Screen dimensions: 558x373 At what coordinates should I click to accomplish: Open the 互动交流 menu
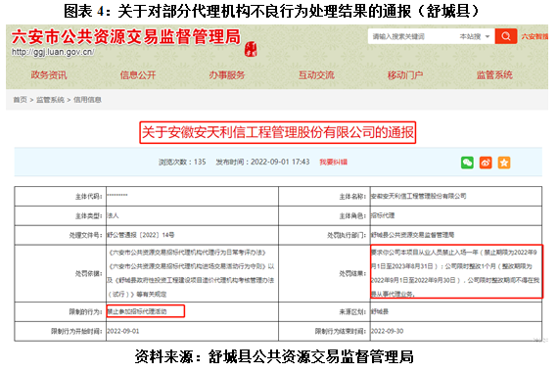pyautogui.click(x=316, y=75)
